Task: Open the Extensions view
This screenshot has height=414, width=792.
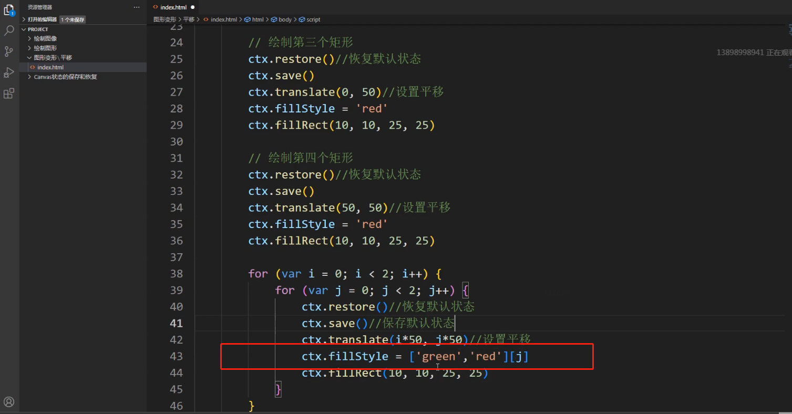Action: (9, 94)
